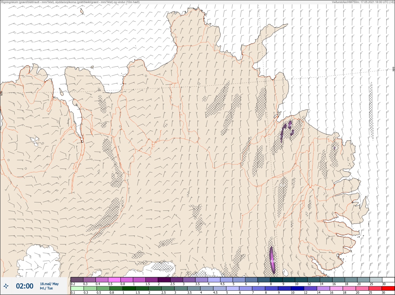Image resolution: width=395 pixels, height=295 pixels.
Task: Click the '20' label under the top legend
Action: pos(359,284)
